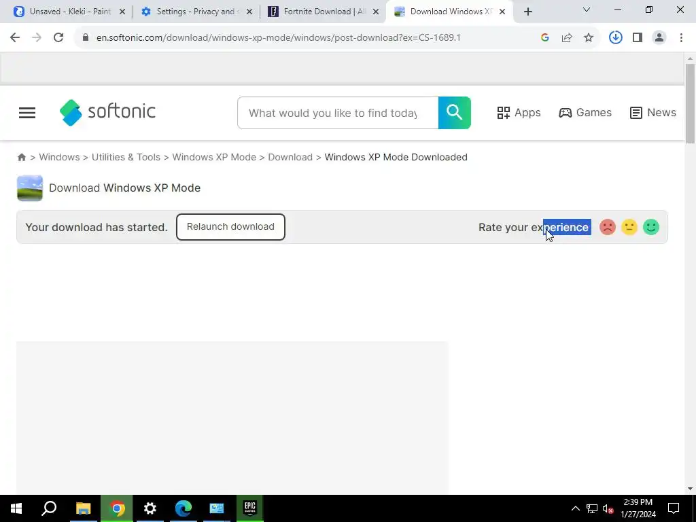Screen dimensions: 696x522
Task: Click the 'Rate your experience' label
Action: point(534,227)
